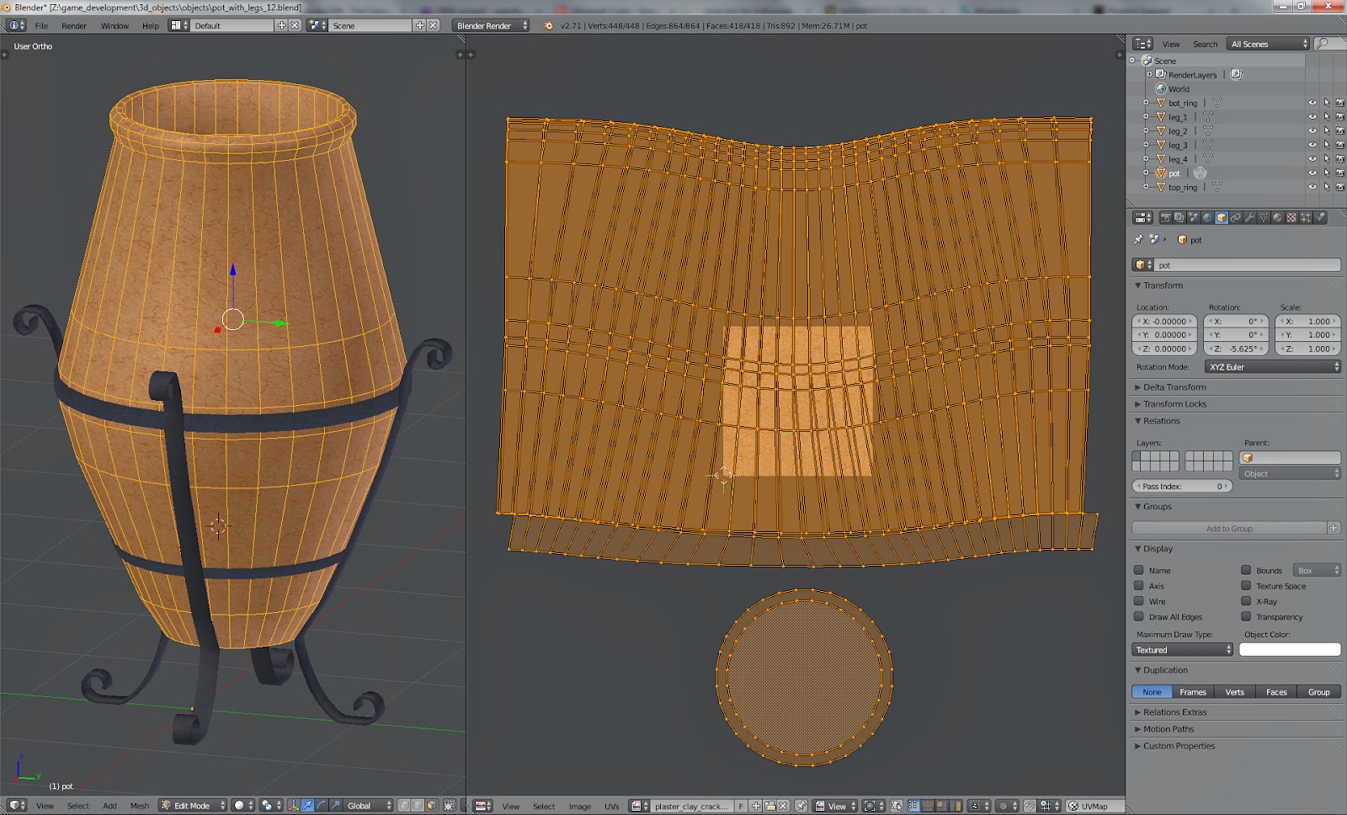Hide the leg_2 object in the outliner

(1313, 131)
